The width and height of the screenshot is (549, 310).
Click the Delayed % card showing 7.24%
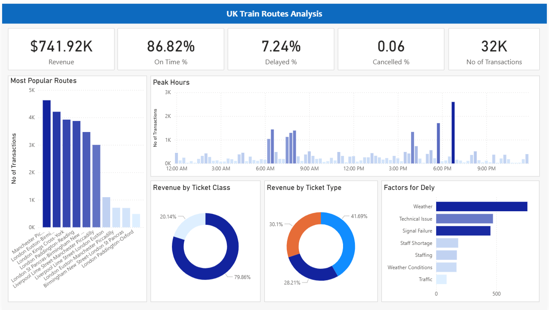pyautogui.click(x=281, y=49)
